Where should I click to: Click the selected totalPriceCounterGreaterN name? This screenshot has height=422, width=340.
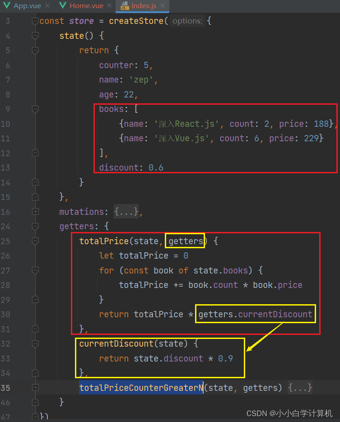click(141, 388)
